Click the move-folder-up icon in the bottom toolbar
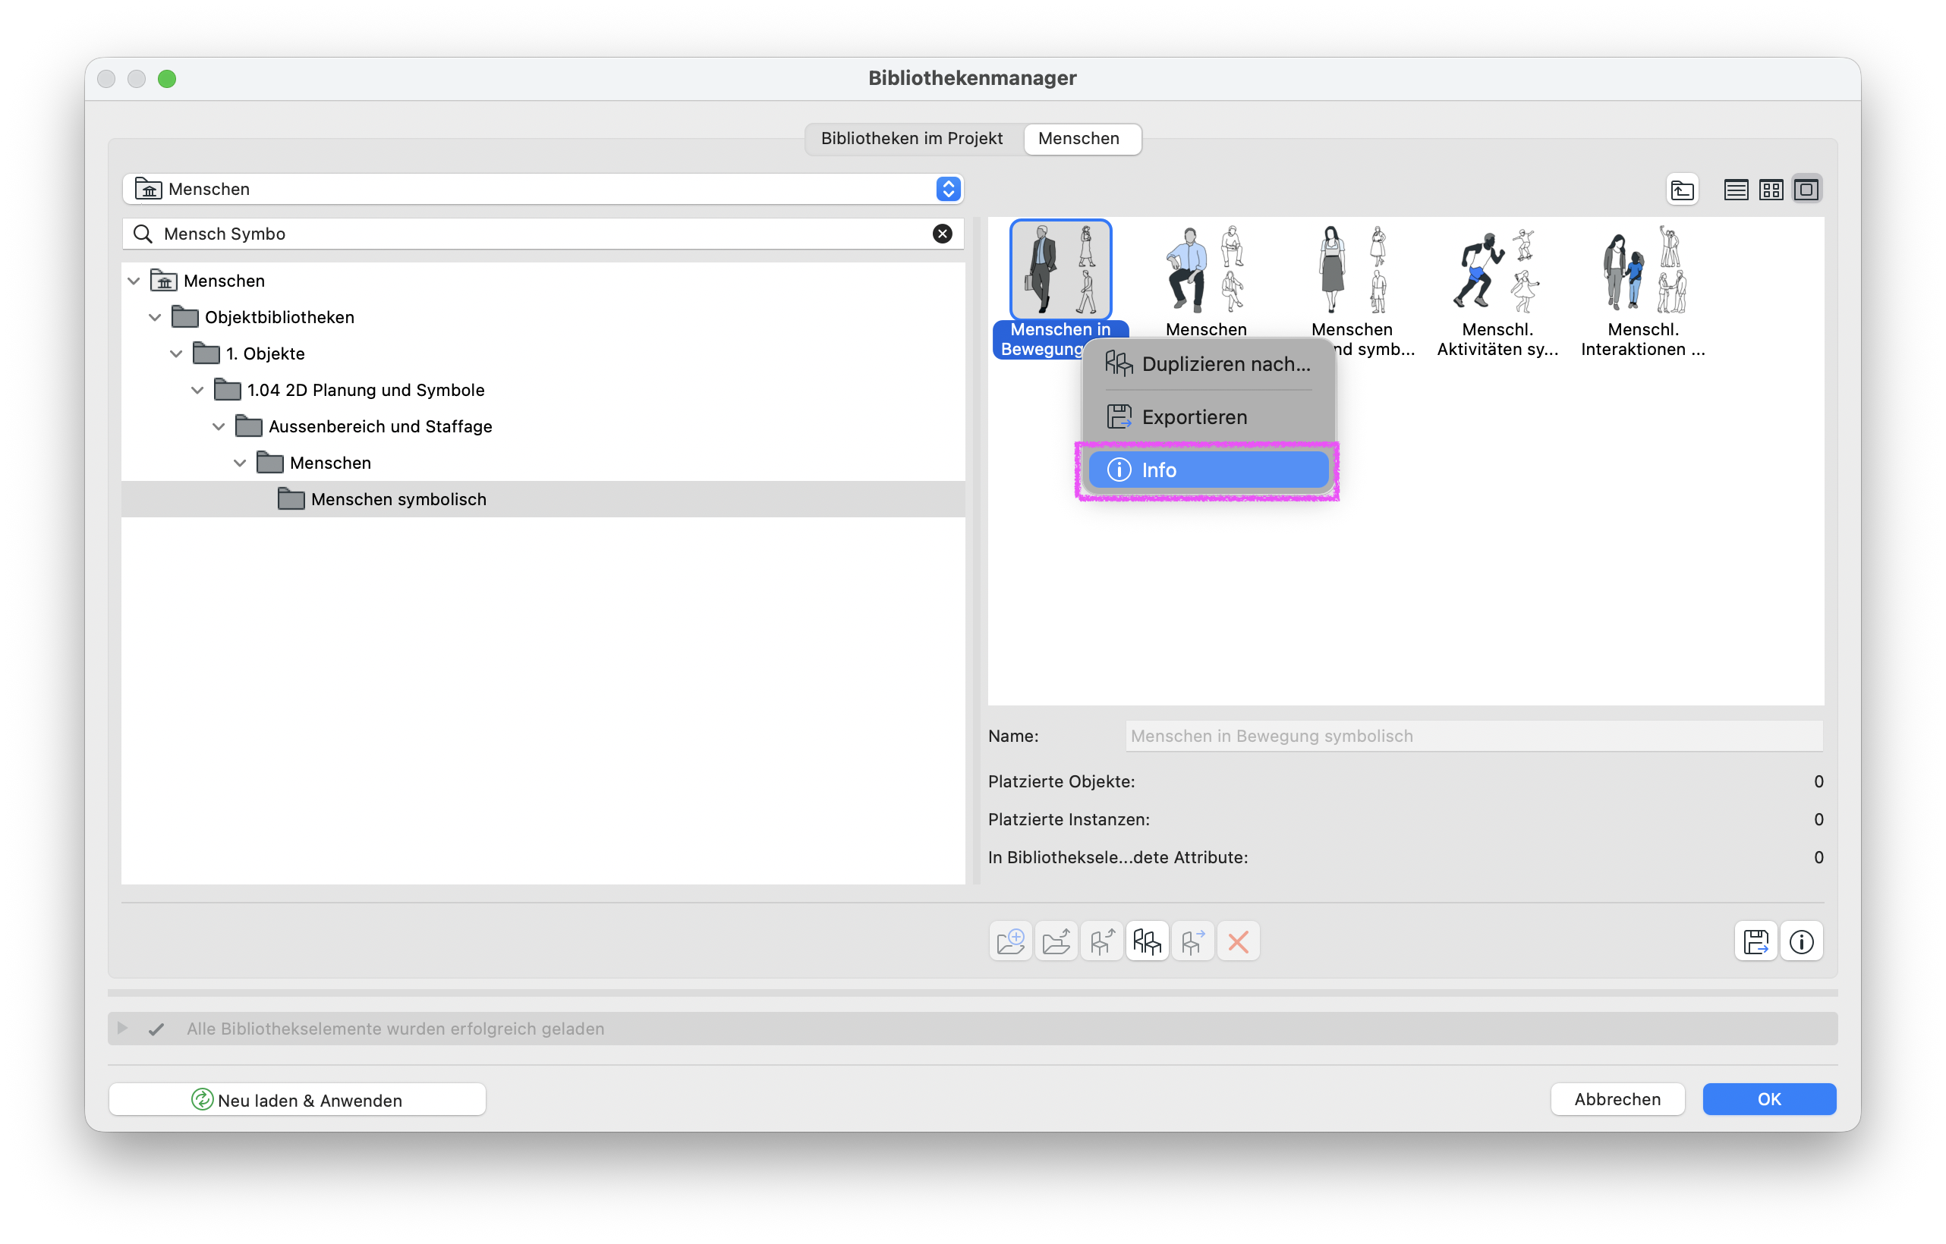This screenshot has width=1946, height=1244. coord(1056,941)
